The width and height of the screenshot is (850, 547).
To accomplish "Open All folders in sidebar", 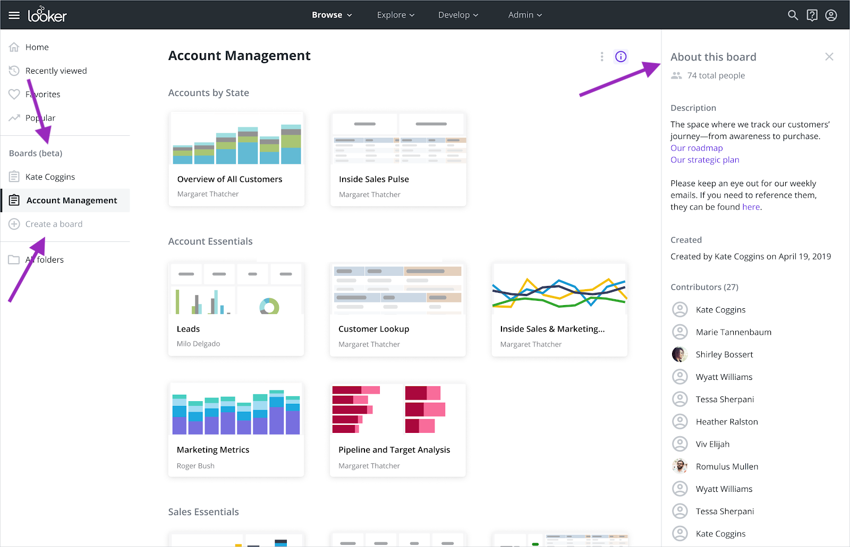I will click(45, 259).
